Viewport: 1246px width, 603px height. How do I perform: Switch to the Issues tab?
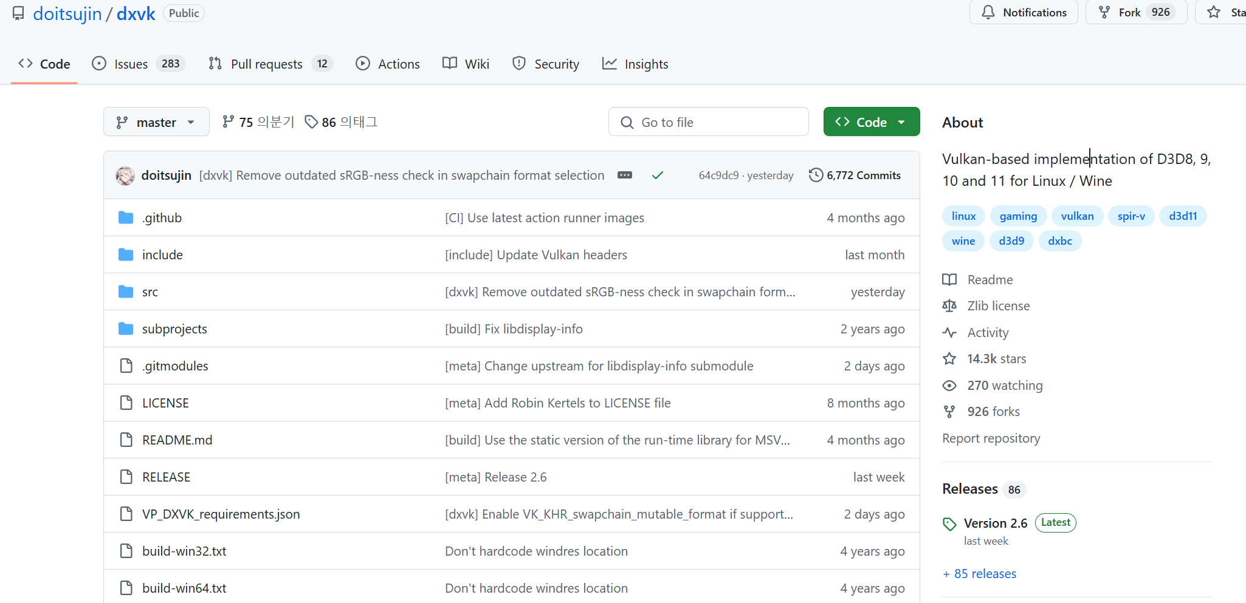click(139, 64)
